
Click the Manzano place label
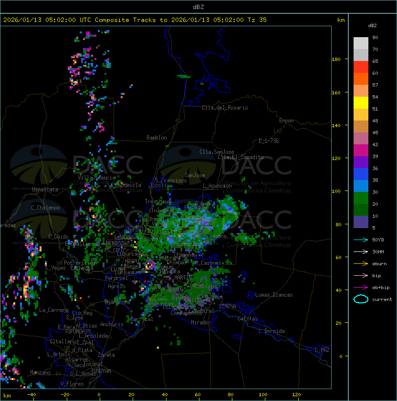pyautogui.click(x=40, y=372)
